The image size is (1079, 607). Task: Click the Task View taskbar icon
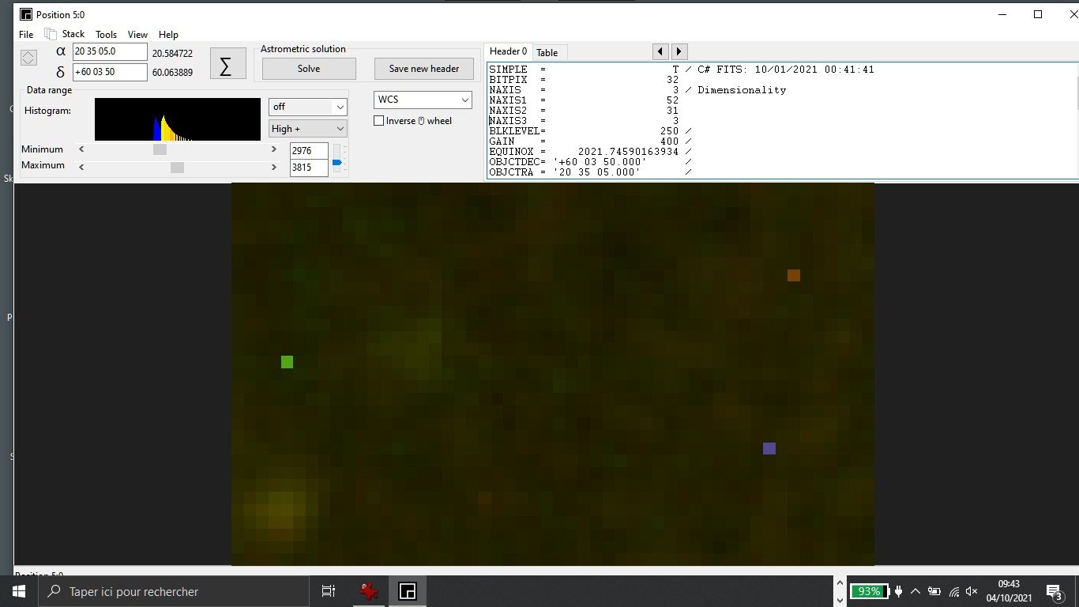(x=329, y=591)
